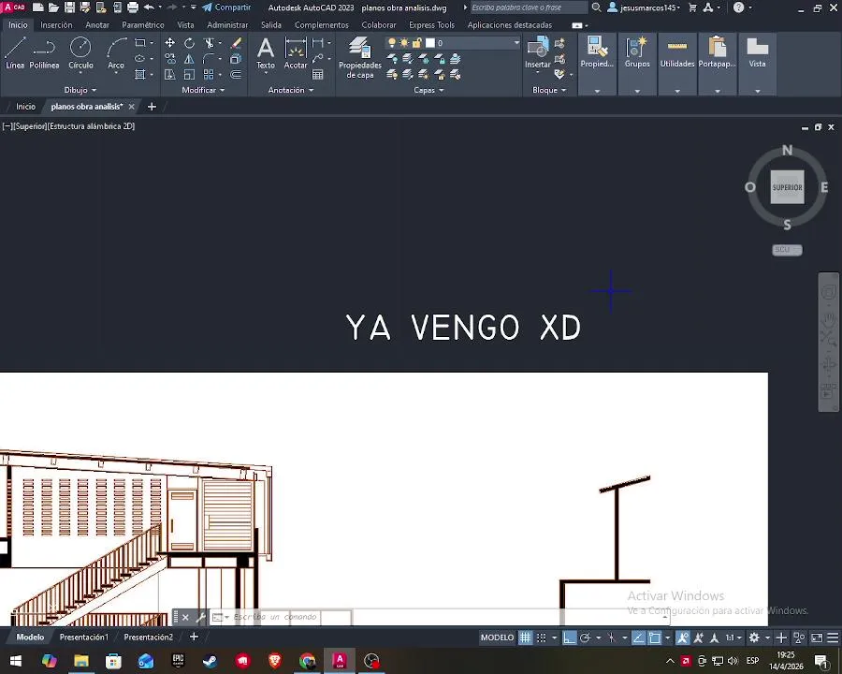Image resolution: width=842 pixels, height=674 pixels.
Task: Toggle polar tracking in status bar
Action: (x=586, y=637)
